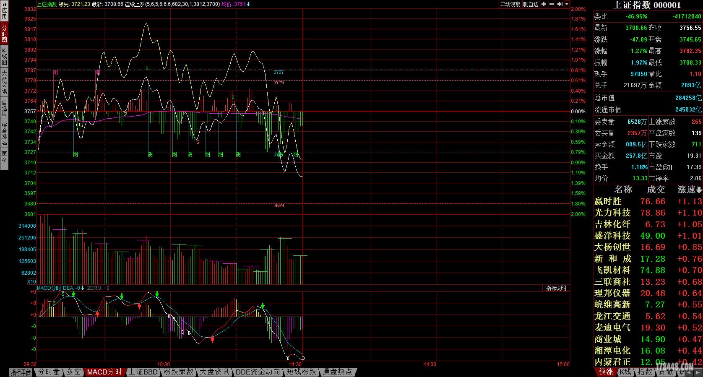This screenshot has height=377, width=703.
Task: Click the 上证指数 000001 title
Action: pyautogui.click(x=647, y=5)
